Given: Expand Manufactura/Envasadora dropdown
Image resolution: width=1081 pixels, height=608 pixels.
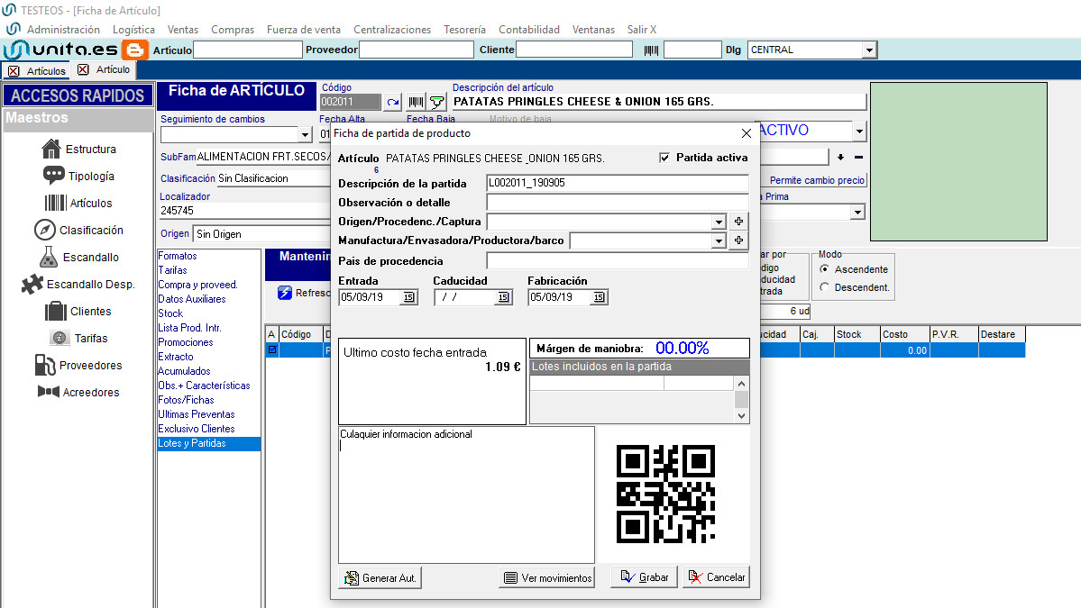Looking at the screenshot, I should coord(719,241).
